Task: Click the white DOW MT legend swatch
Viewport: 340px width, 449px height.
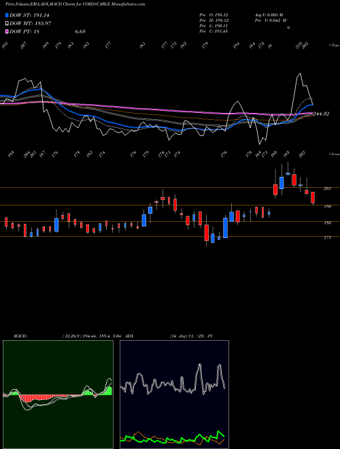Action: pos(7,24)
